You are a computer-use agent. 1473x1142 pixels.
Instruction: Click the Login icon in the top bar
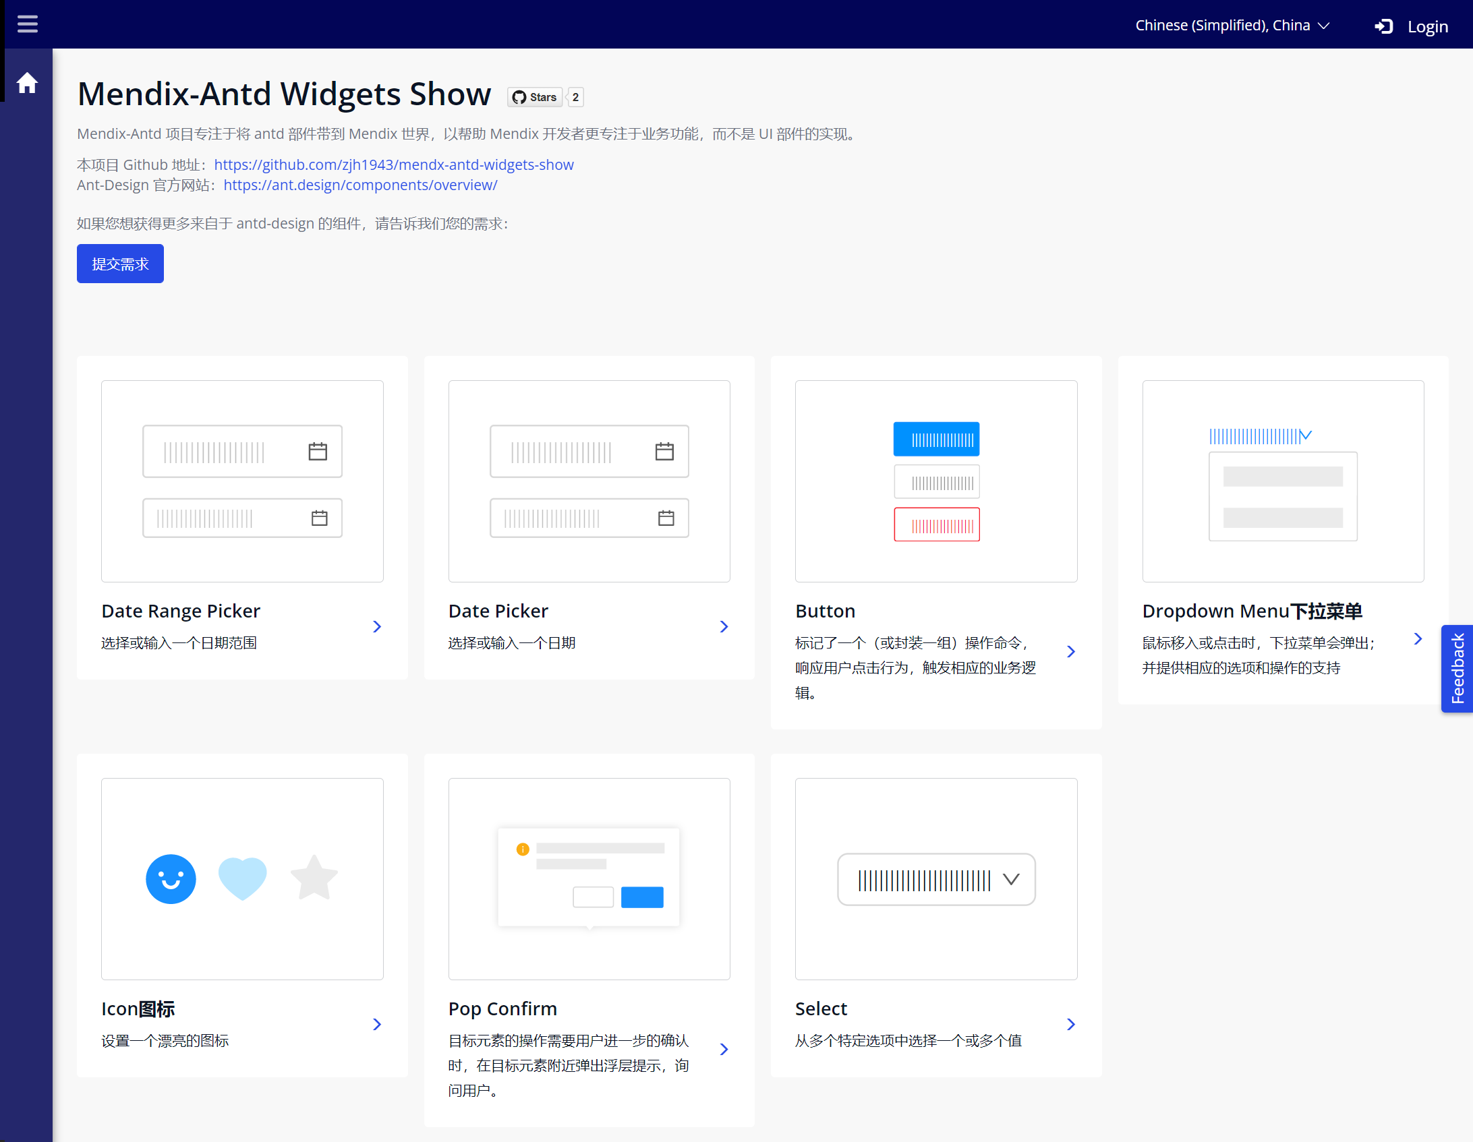pyautogui.click(x=1385, y=26)
